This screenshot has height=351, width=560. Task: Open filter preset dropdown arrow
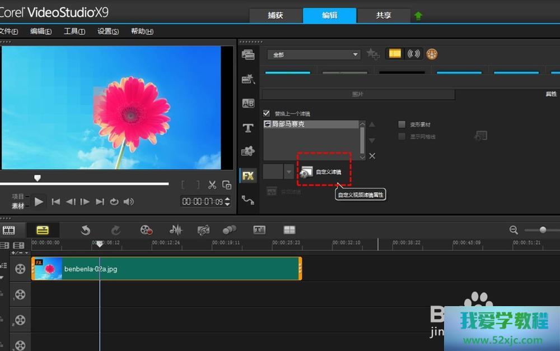pyautogui.click(x=289, y=172)
